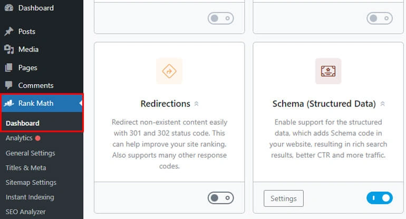This screenshot has height=219, width=406.
Task: Go to Sitemap Settings
Action: pyautogui.click(x=31, y=183)
